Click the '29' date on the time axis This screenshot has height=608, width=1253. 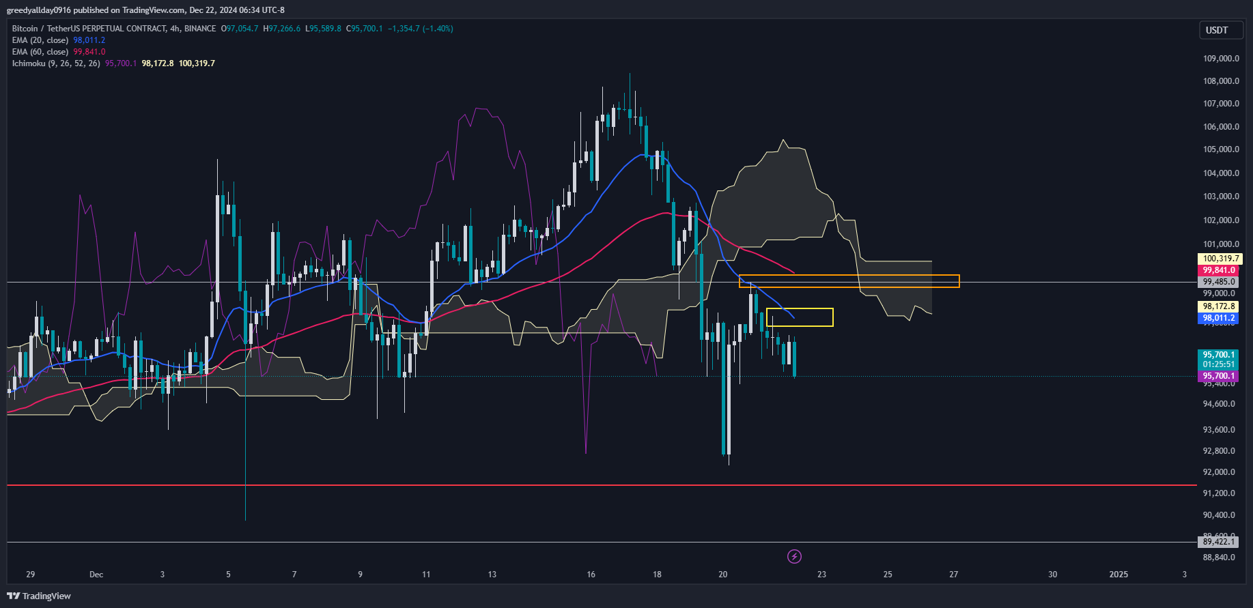(31, 575)
